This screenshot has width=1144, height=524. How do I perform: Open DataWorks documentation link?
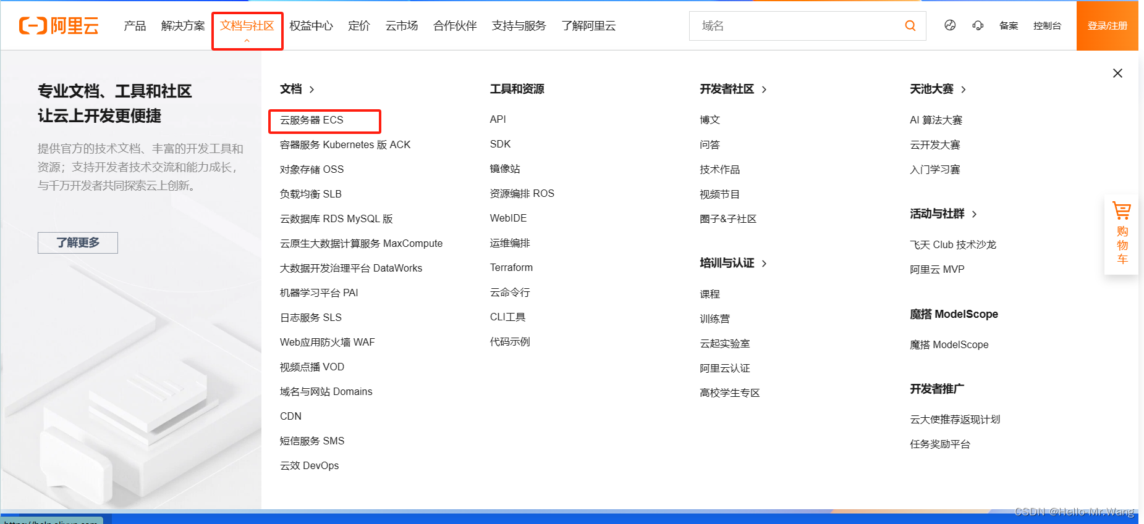click(351, 268)
